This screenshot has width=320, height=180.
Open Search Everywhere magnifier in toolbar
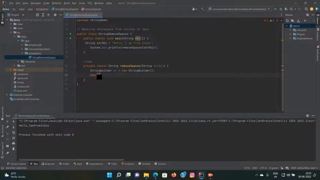(306, 9)
